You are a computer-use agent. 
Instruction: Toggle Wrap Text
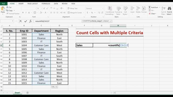tap(72, 8)
